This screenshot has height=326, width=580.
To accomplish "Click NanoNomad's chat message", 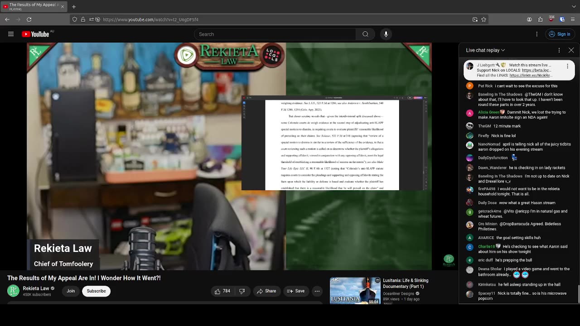I will (518, 147).
